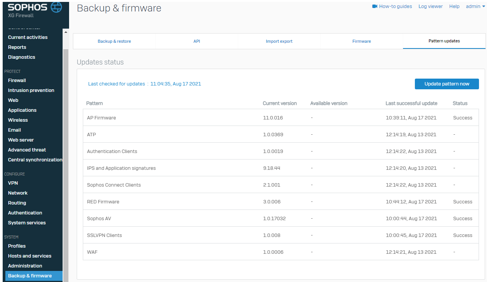The height and width of the screenshot is (282, 487).
Task: Click the Last successful update column header
Action: click(x=411, y=103)
